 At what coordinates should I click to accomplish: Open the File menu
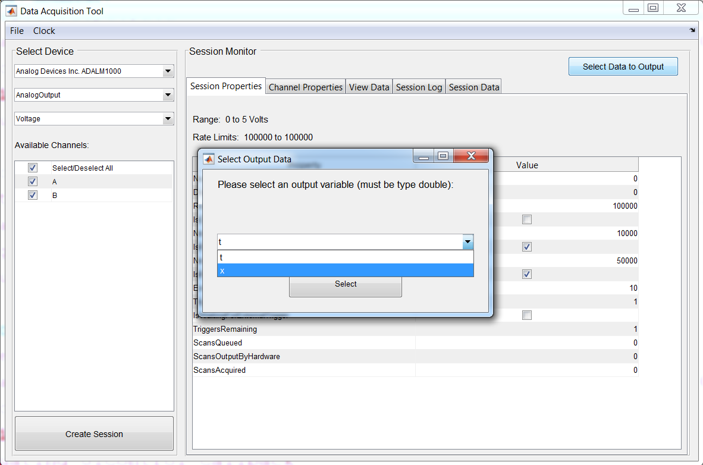pyautogui.click(x=17, y=31)
